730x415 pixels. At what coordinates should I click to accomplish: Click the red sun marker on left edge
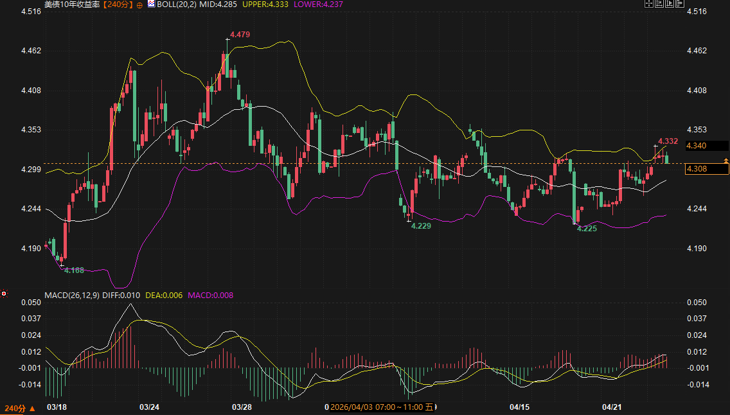tap(4, 294)
